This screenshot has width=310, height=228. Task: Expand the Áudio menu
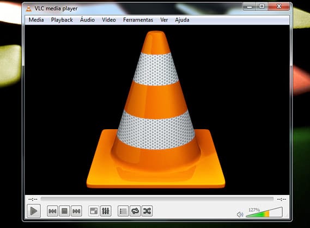pyautogui.click(x=87, y=20)
